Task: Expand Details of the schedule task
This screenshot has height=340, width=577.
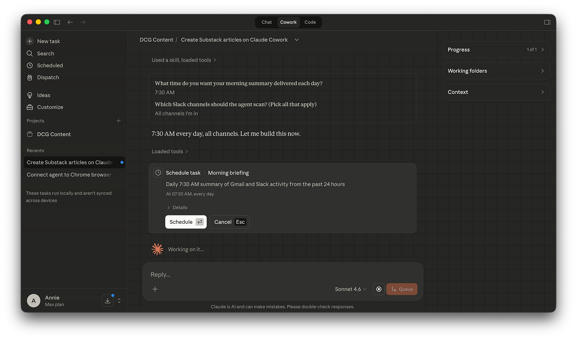Action: [x=177, y=207]
